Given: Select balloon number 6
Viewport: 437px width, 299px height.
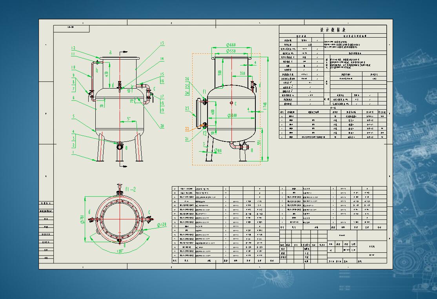Looking at the screenshot, I should click(x=74, y=98).
